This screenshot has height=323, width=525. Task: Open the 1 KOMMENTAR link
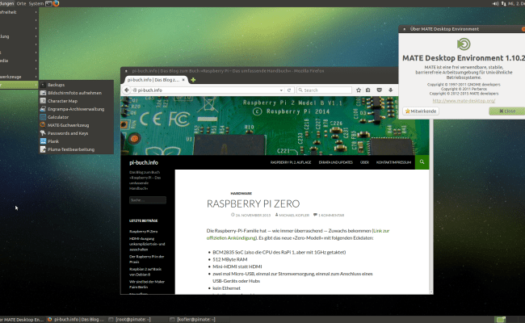click(331, 216)
